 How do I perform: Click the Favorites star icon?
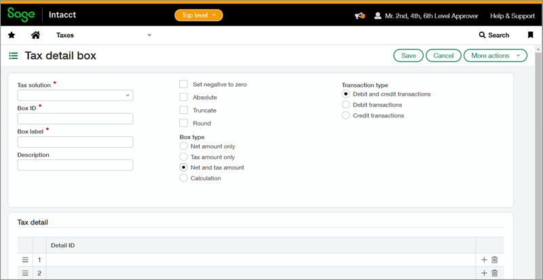pos(12,35)
